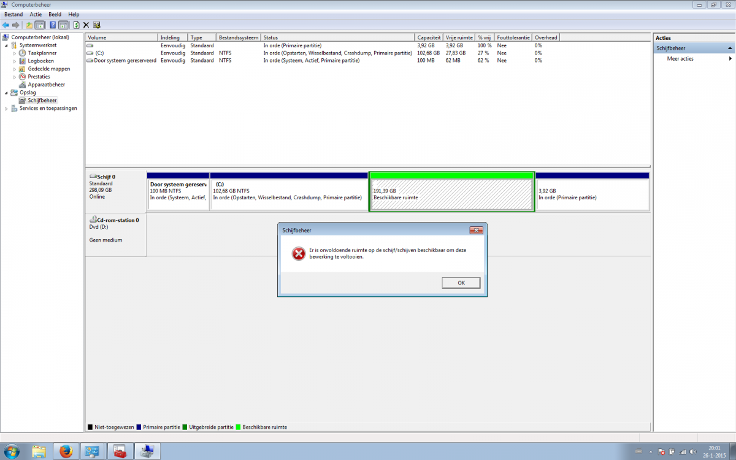Expand the Taakplanner node
736x460 pixels.
pos(15,53)
